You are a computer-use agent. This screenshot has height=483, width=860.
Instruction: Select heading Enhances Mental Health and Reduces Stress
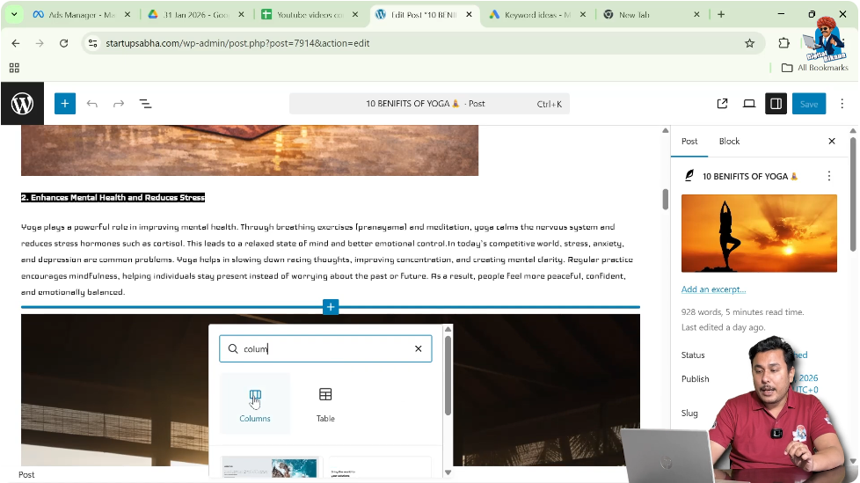coord(113,198)
